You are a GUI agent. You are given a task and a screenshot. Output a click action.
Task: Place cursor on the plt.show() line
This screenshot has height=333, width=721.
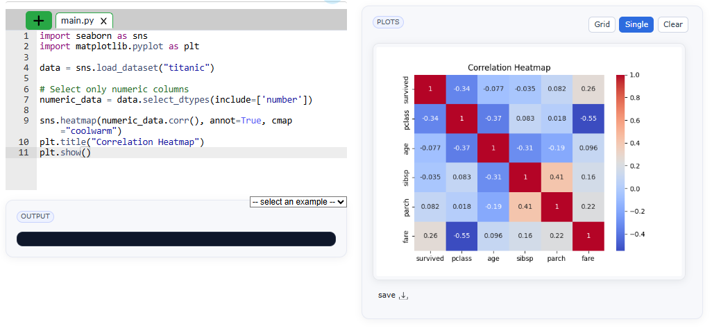[65, 153]
